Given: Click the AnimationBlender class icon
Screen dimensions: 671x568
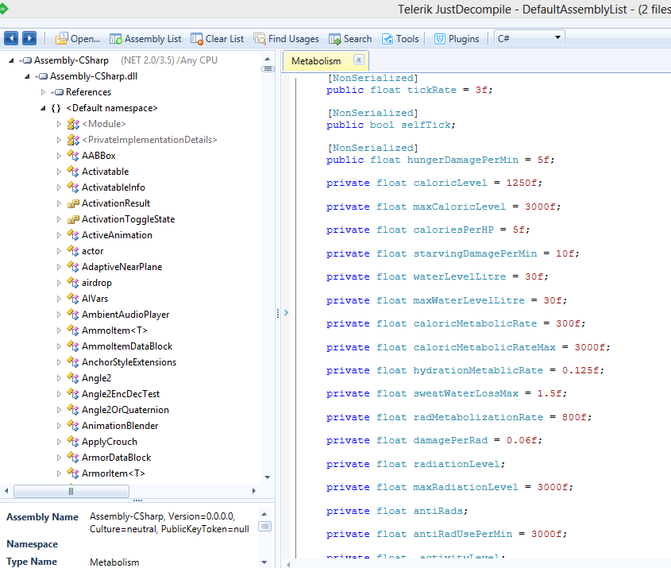Looking at the screenshot, I should coord(73,426).
